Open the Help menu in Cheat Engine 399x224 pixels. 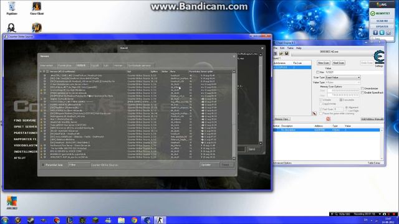tap(299, 48)
